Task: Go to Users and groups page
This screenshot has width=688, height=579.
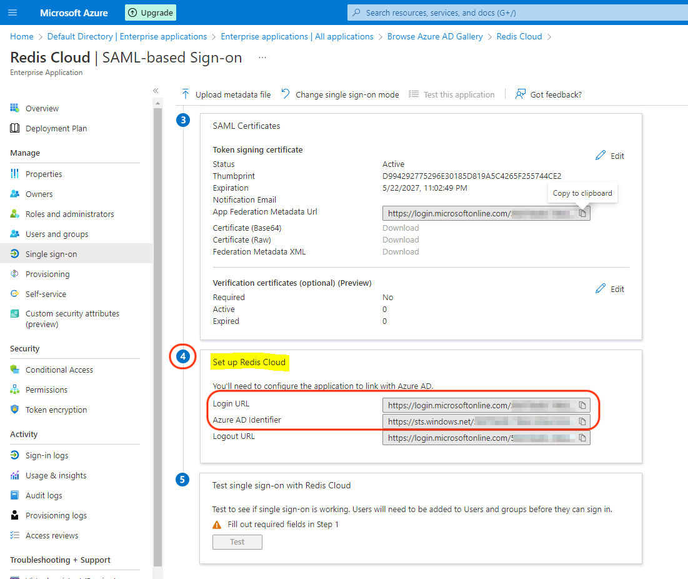Action: [x=57, y=234]
